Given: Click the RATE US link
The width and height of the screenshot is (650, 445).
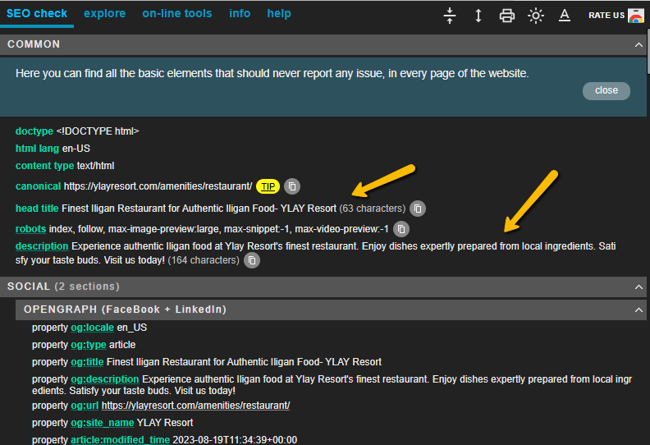Looking at the screenshot, I should point(616,16).
